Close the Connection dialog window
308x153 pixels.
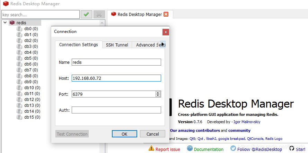click(166, 32)
